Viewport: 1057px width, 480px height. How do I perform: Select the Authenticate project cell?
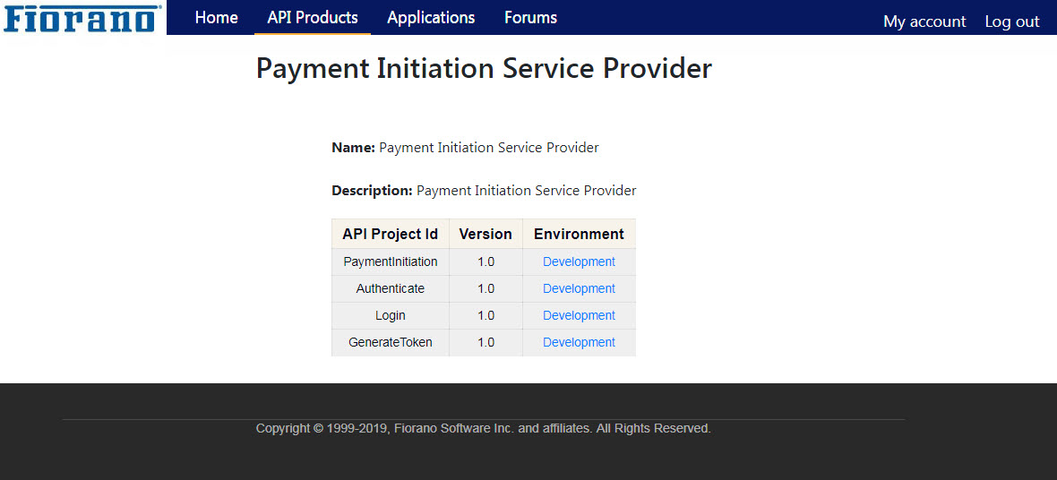pyautogui.click(x=391, y=288)
